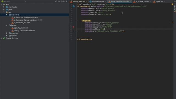Select the drawable folder row
Screen dimensions: 176x99
[34, 15]
